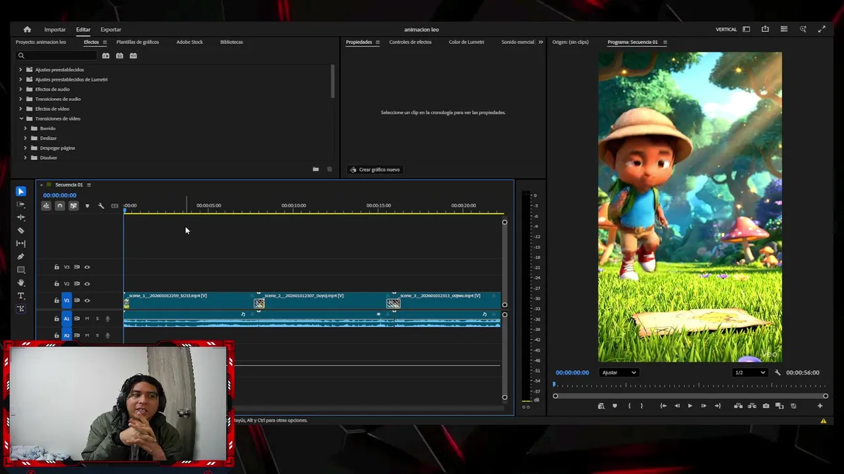The width and height of the screenshot is (844, 474).
Task: Filter effects by Accelerated Effects badge
Action: pyautogui.click(x=105, y=56)
